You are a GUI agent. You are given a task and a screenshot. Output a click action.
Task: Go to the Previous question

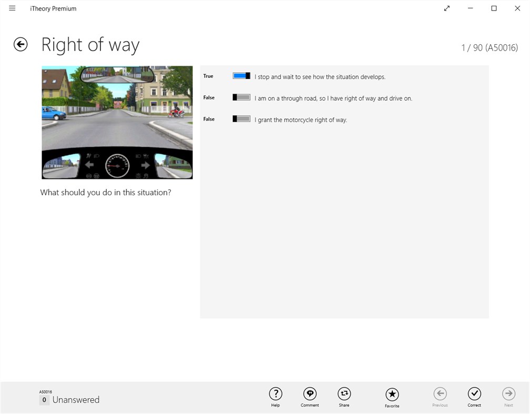(440, 393)
